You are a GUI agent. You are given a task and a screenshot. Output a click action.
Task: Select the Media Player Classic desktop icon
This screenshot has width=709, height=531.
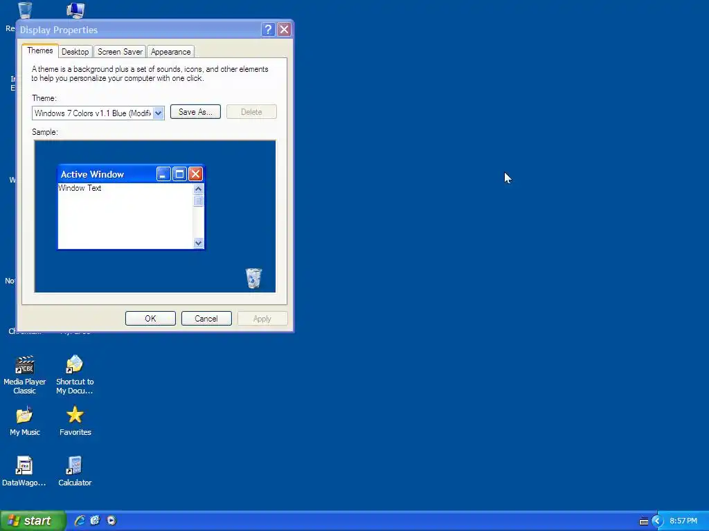pyautogui.click(x=24, y=375)
